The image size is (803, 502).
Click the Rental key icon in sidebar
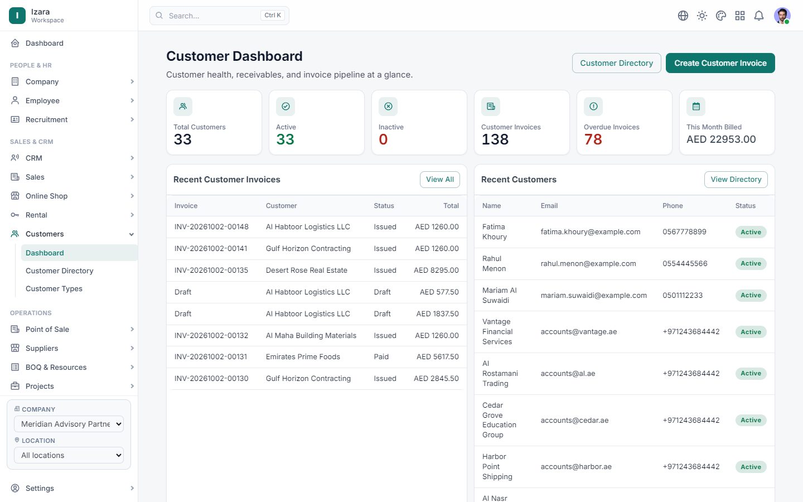(15, 215)
